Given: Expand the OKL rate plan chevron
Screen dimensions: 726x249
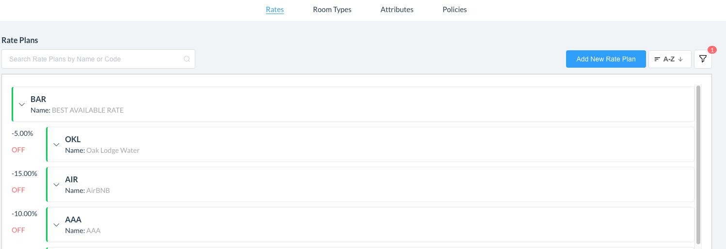Looking at the screenshot, I should 56,145.
